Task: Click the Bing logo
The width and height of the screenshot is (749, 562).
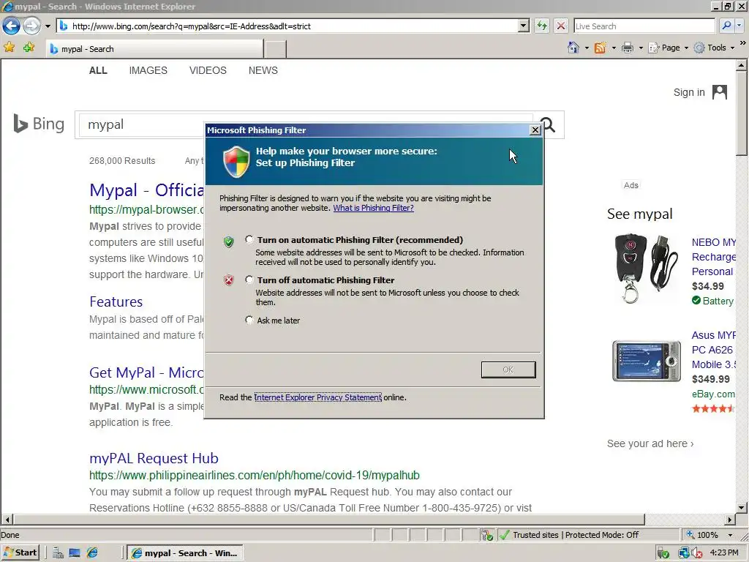Action: [x=39, y=124]
